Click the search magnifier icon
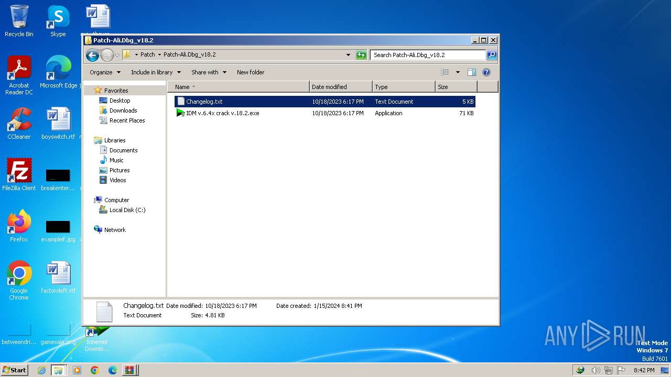 492,54
